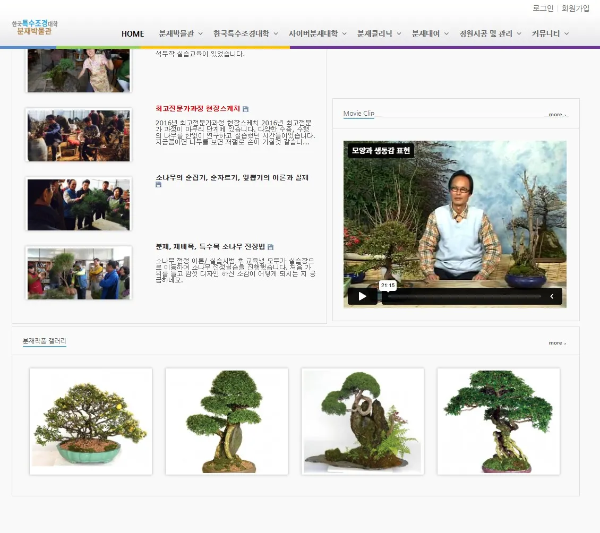Click the 분재박물관 site logo
Viewport: 600px width, 533px height.
pos(35,28)
